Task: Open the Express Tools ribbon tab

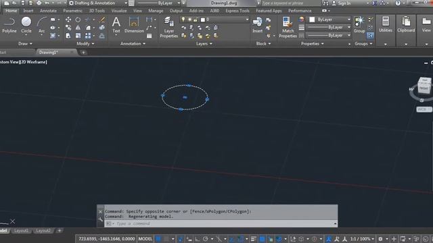Action: click(x=237, y=11)
